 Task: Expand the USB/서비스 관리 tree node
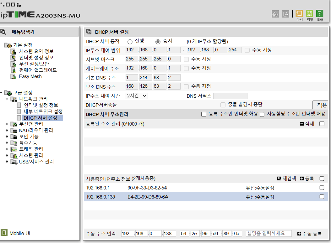(x=7, y=162)
